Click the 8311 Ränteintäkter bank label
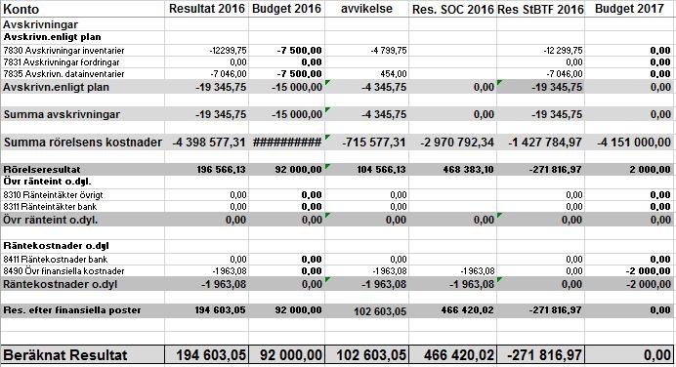The height and width of the screenshot is (367, 676). coord(50,207)
